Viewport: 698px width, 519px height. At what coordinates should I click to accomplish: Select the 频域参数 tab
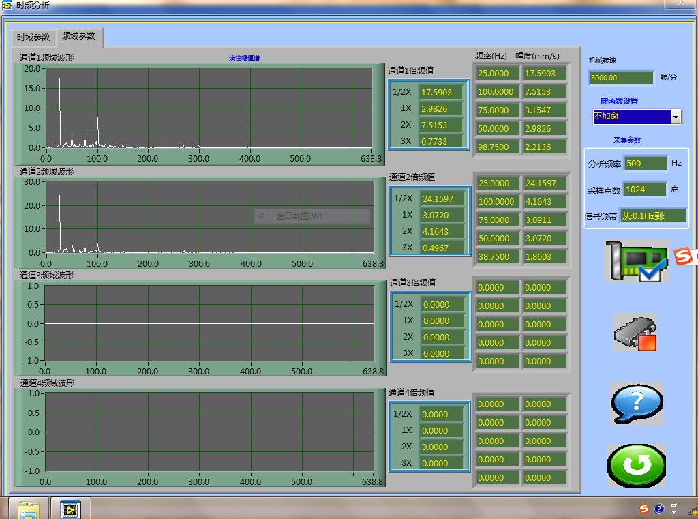pyautogui.click(x=78, y=36)
